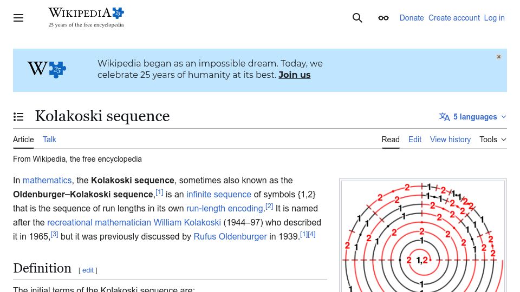This screenshot has width=520, height=292.
Task: Open the View history tab
Action: 450,140
